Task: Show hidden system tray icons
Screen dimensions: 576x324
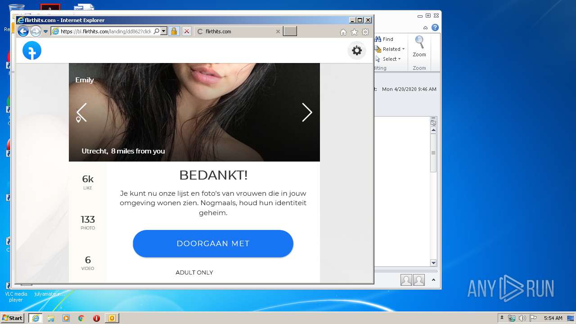Action: click(502, 318)
